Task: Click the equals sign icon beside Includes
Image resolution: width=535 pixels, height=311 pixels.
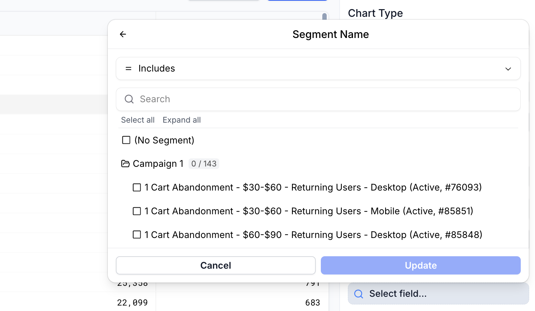Action: 128,69
